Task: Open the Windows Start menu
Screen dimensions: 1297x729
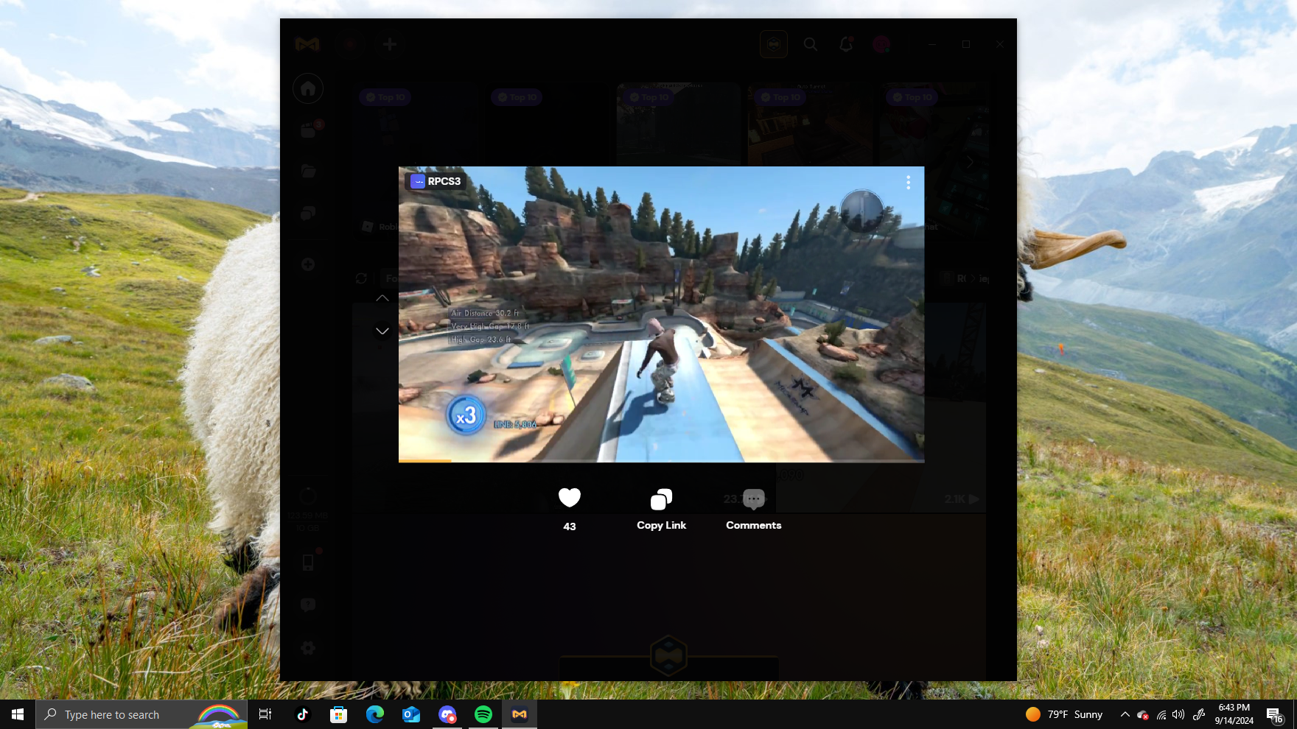Action: tap(18, 714)
